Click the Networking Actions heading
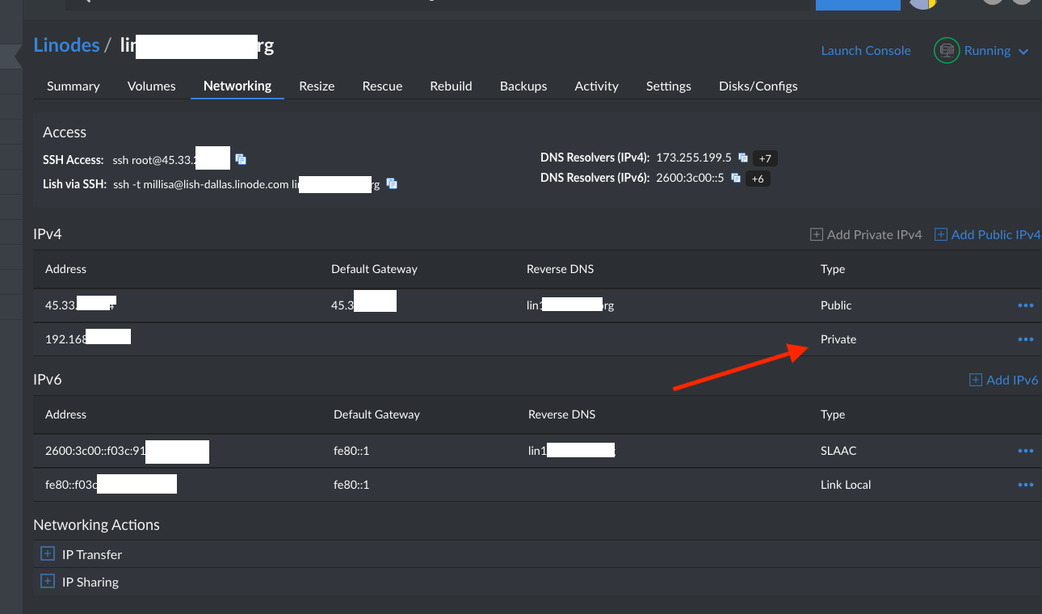 pyautogui.click(x=96, y=525)
